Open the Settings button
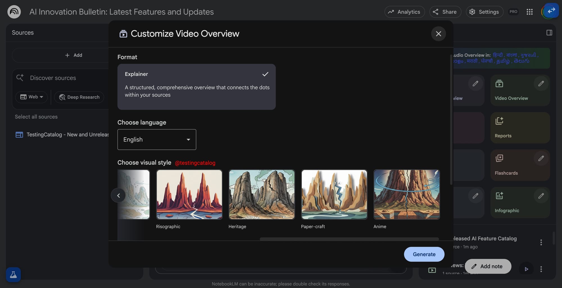Screen dimensions: 562x288 (x=484, y=12)
